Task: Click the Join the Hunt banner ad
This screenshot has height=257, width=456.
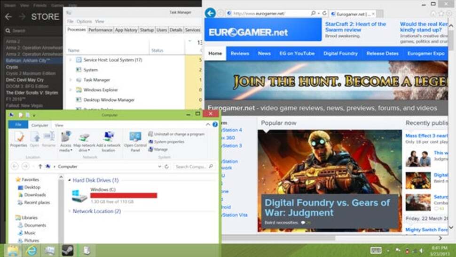Action: (x=326, y=80)
